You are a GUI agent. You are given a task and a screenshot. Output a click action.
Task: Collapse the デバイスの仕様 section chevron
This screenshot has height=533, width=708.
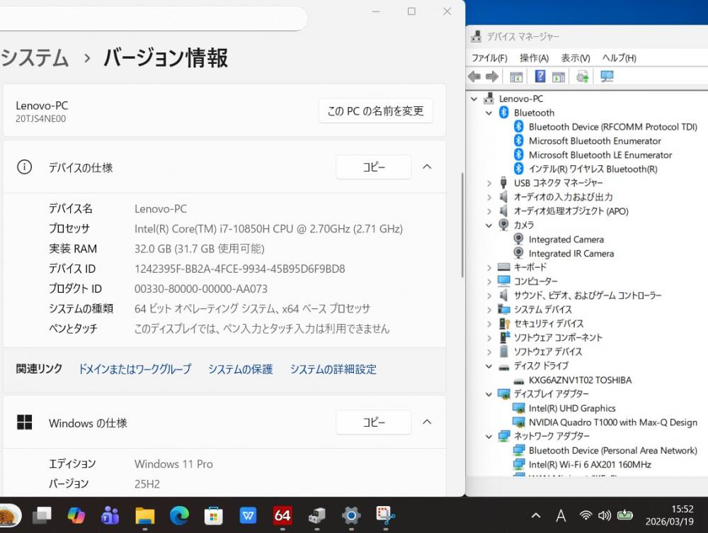[x=427, y=167]
